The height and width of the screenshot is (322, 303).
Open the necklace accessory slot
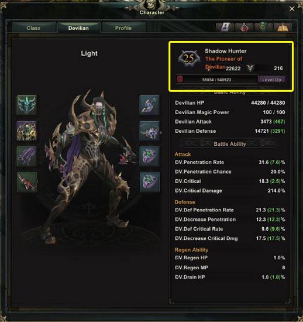pyautogui.click(x=150, y=105)
